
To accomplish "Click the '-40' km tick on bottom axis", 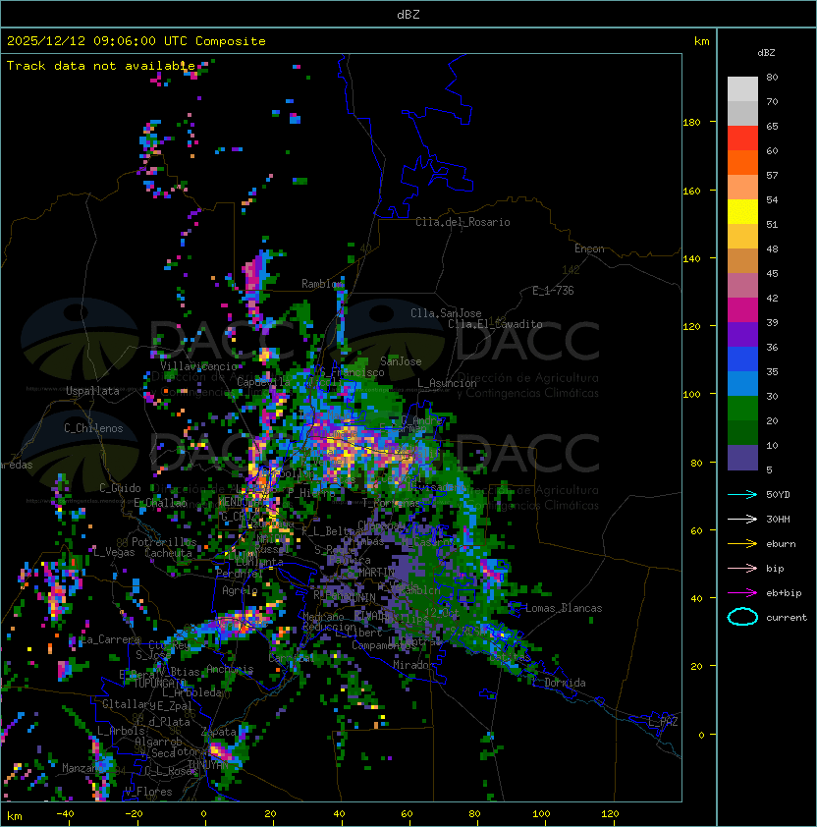I will [65, 814].
